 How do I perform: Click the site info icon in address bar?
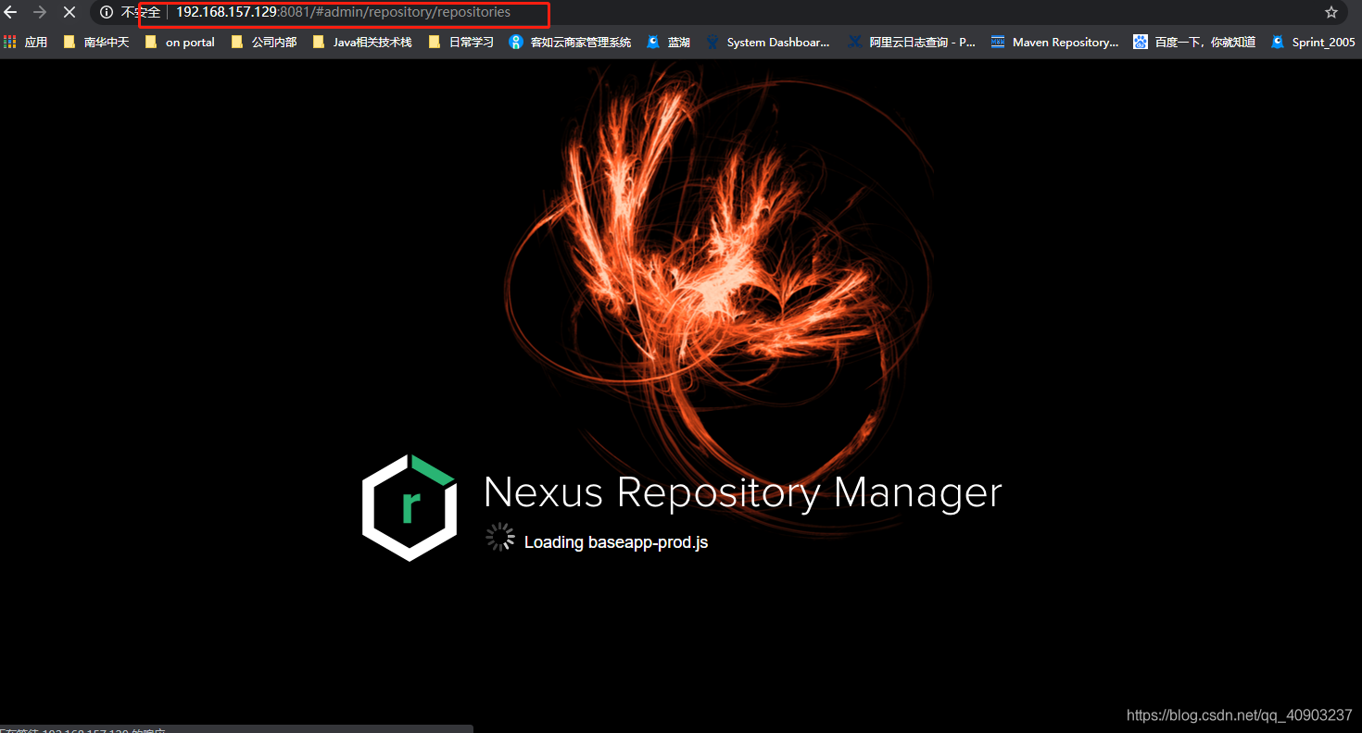click(106, 13)
